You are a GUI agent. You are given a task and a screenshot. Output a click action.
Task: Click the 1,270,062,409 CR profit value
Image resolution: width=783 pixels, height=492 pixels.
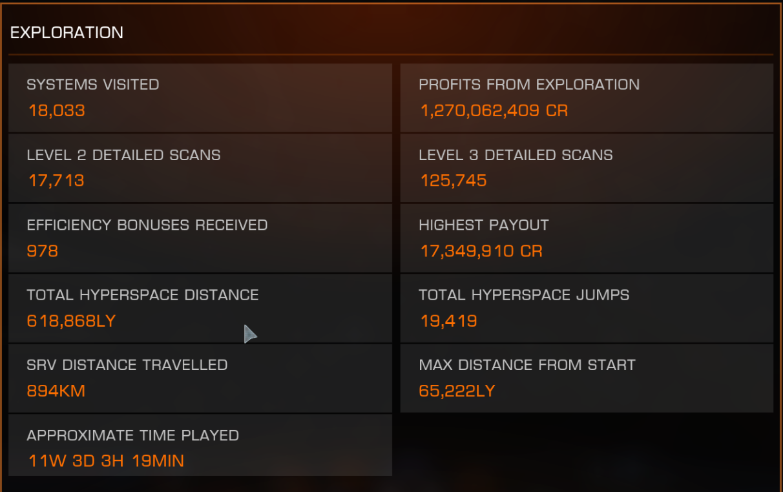point(494,110)
